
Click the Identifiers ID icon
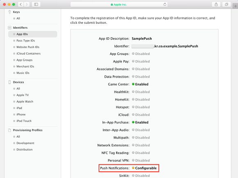[x=9, y=27]
